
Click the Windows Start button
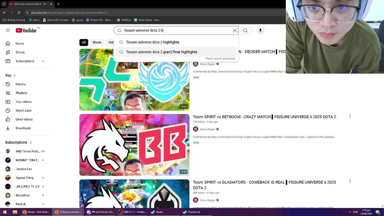[x=4, y=212]
